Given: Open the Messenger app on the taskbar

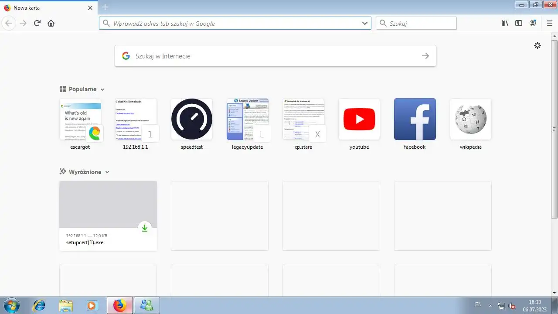Looking at the screenshot, I should click(x=147, y=306).
